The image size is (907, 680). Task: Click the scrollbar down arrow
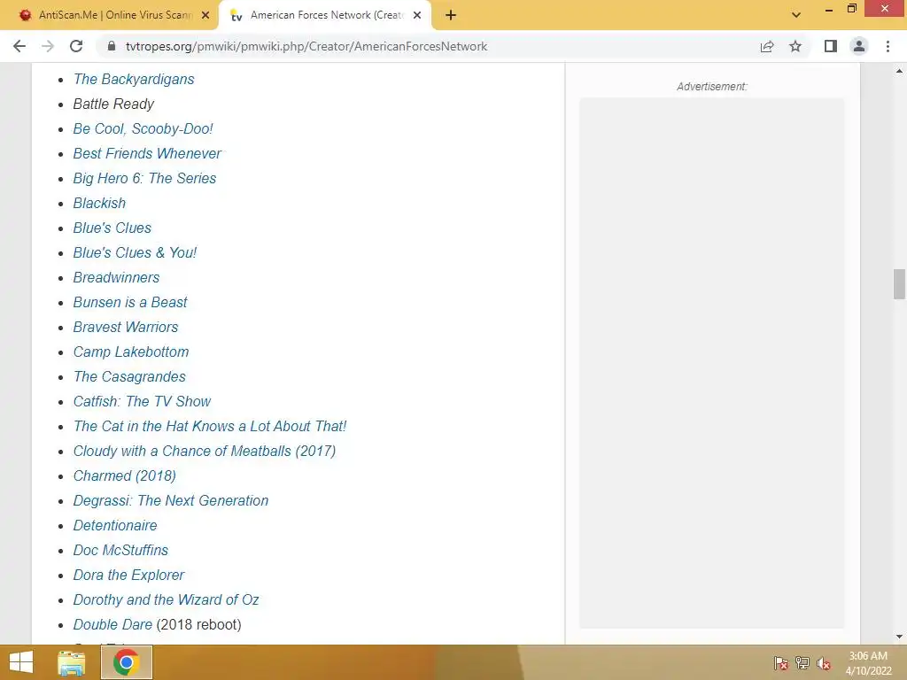[899, 637]
